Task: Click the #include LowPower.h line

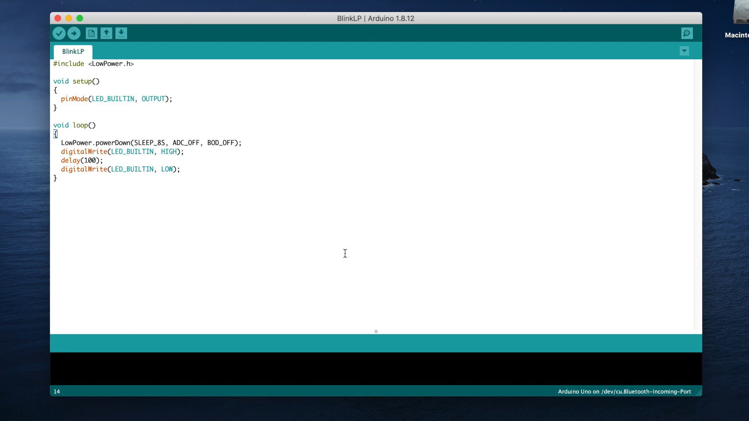Action: tap(94, 64)
